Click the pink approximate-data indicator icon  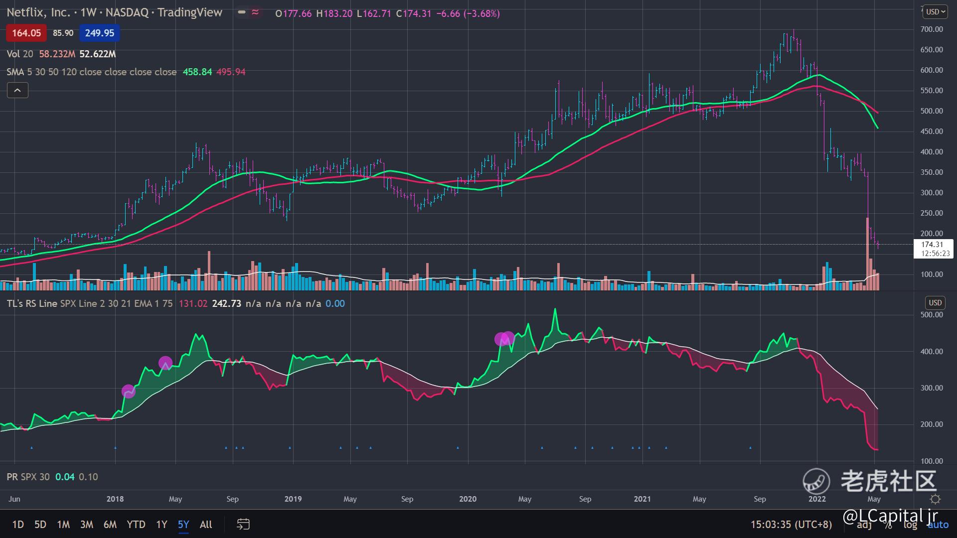point(255,12)
